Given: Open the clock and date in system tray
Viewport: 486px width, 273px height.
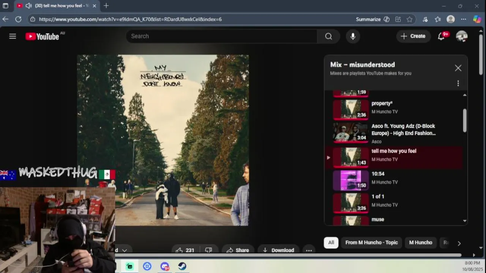Looking at the screenshot, I should pos(472,266).
